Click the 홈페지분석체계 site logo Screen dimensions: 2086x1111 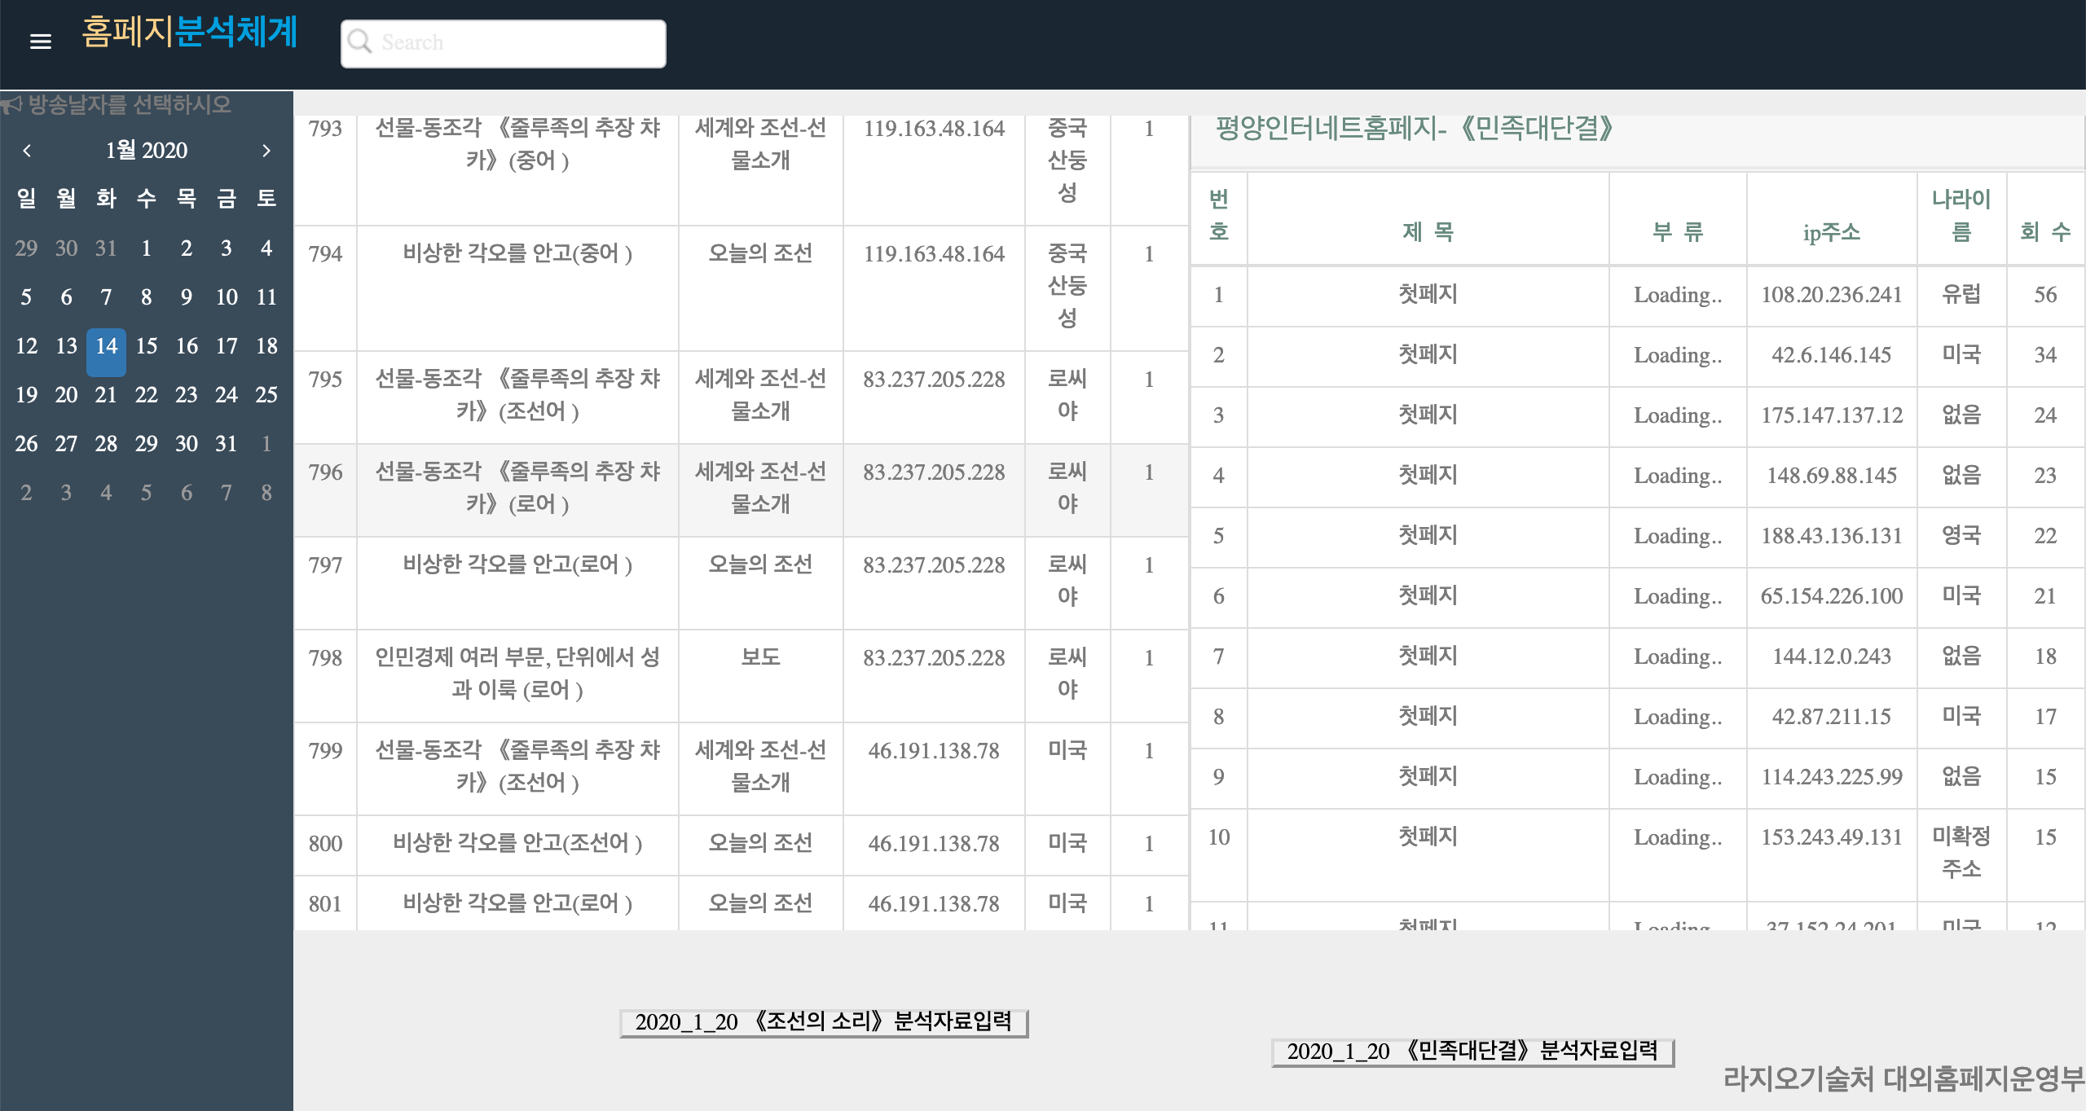pyautogui.click(x=190, y=33)
